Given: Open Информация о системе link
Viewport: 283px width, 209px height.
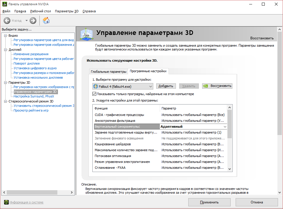Looking at the screenshot, I should pyautogui.click(x=26, y=202).
